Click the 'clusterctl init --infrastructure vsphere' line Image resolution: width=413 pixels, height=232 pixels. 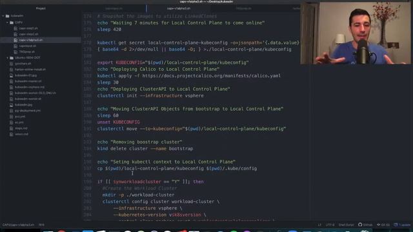click(150, 96)
